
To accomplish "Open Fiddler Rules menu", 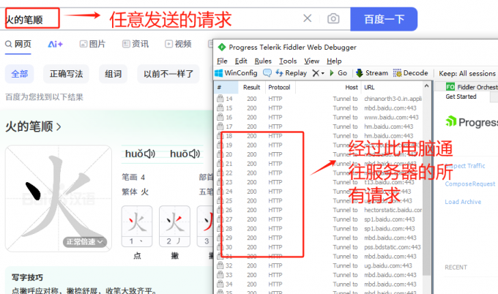I will 263,61.
